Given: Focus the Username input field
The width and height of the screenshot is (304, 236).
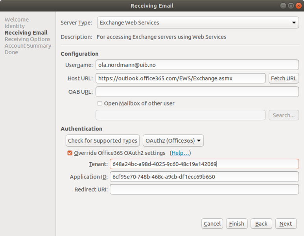Looking at the screenshot, I should point(197,65).
